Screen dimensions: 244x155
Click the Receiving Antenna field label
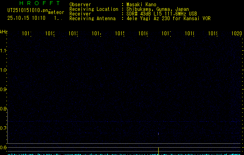pyautogui.click(x=92, y=18)
